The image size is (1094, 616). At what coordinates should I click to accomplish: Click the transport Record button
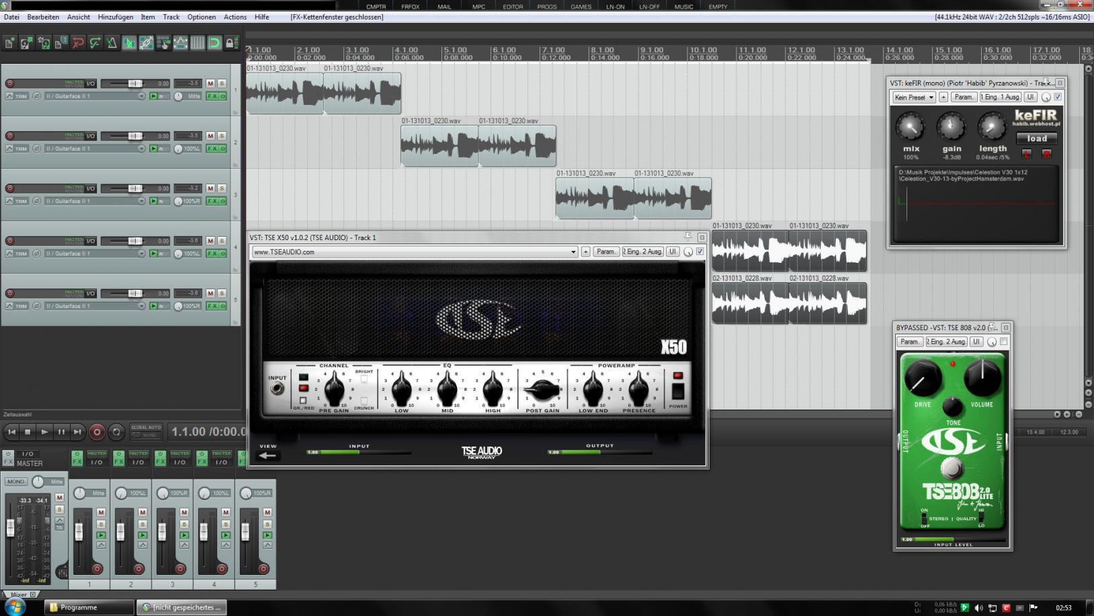click(x=97, y=432)
